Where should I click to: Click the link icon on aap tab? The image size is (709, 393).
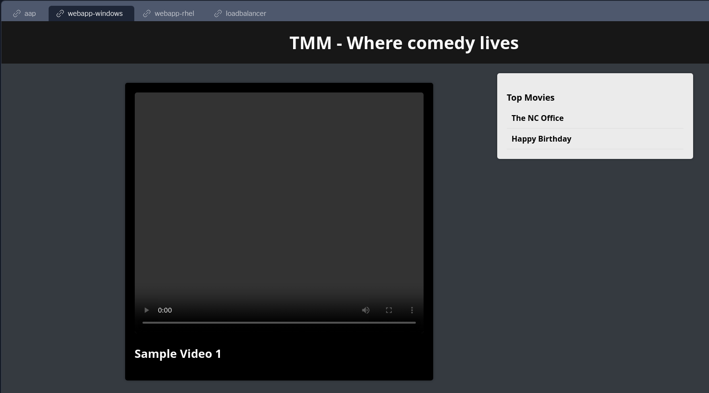point(17,13)
